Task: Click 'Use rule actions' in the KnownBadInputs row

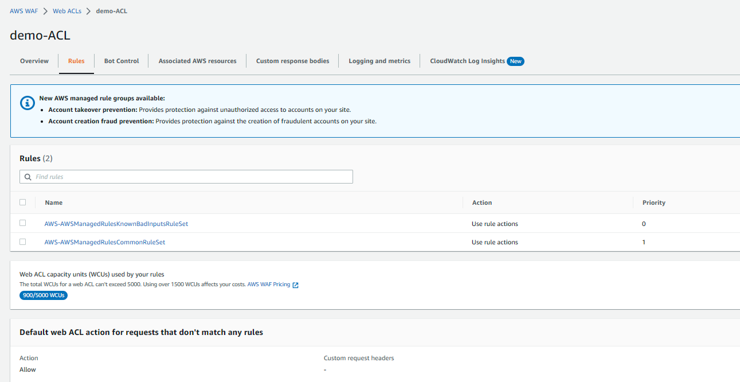Action: pyautogui.click(x=495, y=224)
